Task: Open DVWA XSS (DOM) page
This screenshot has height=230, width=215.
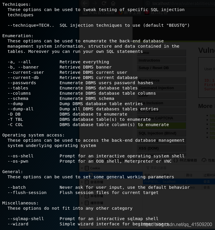Action: coord(161,148)
